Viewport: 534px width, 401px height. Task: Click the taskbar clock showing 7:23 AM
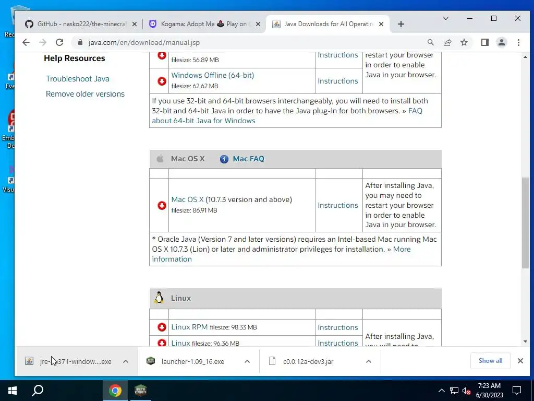(489, 391)
